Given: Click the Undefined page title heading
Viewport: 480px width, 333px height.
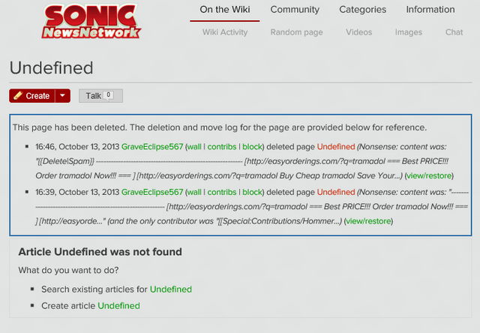Looking at the screenshot, I should pyautogui.click(x=52, y=67).
